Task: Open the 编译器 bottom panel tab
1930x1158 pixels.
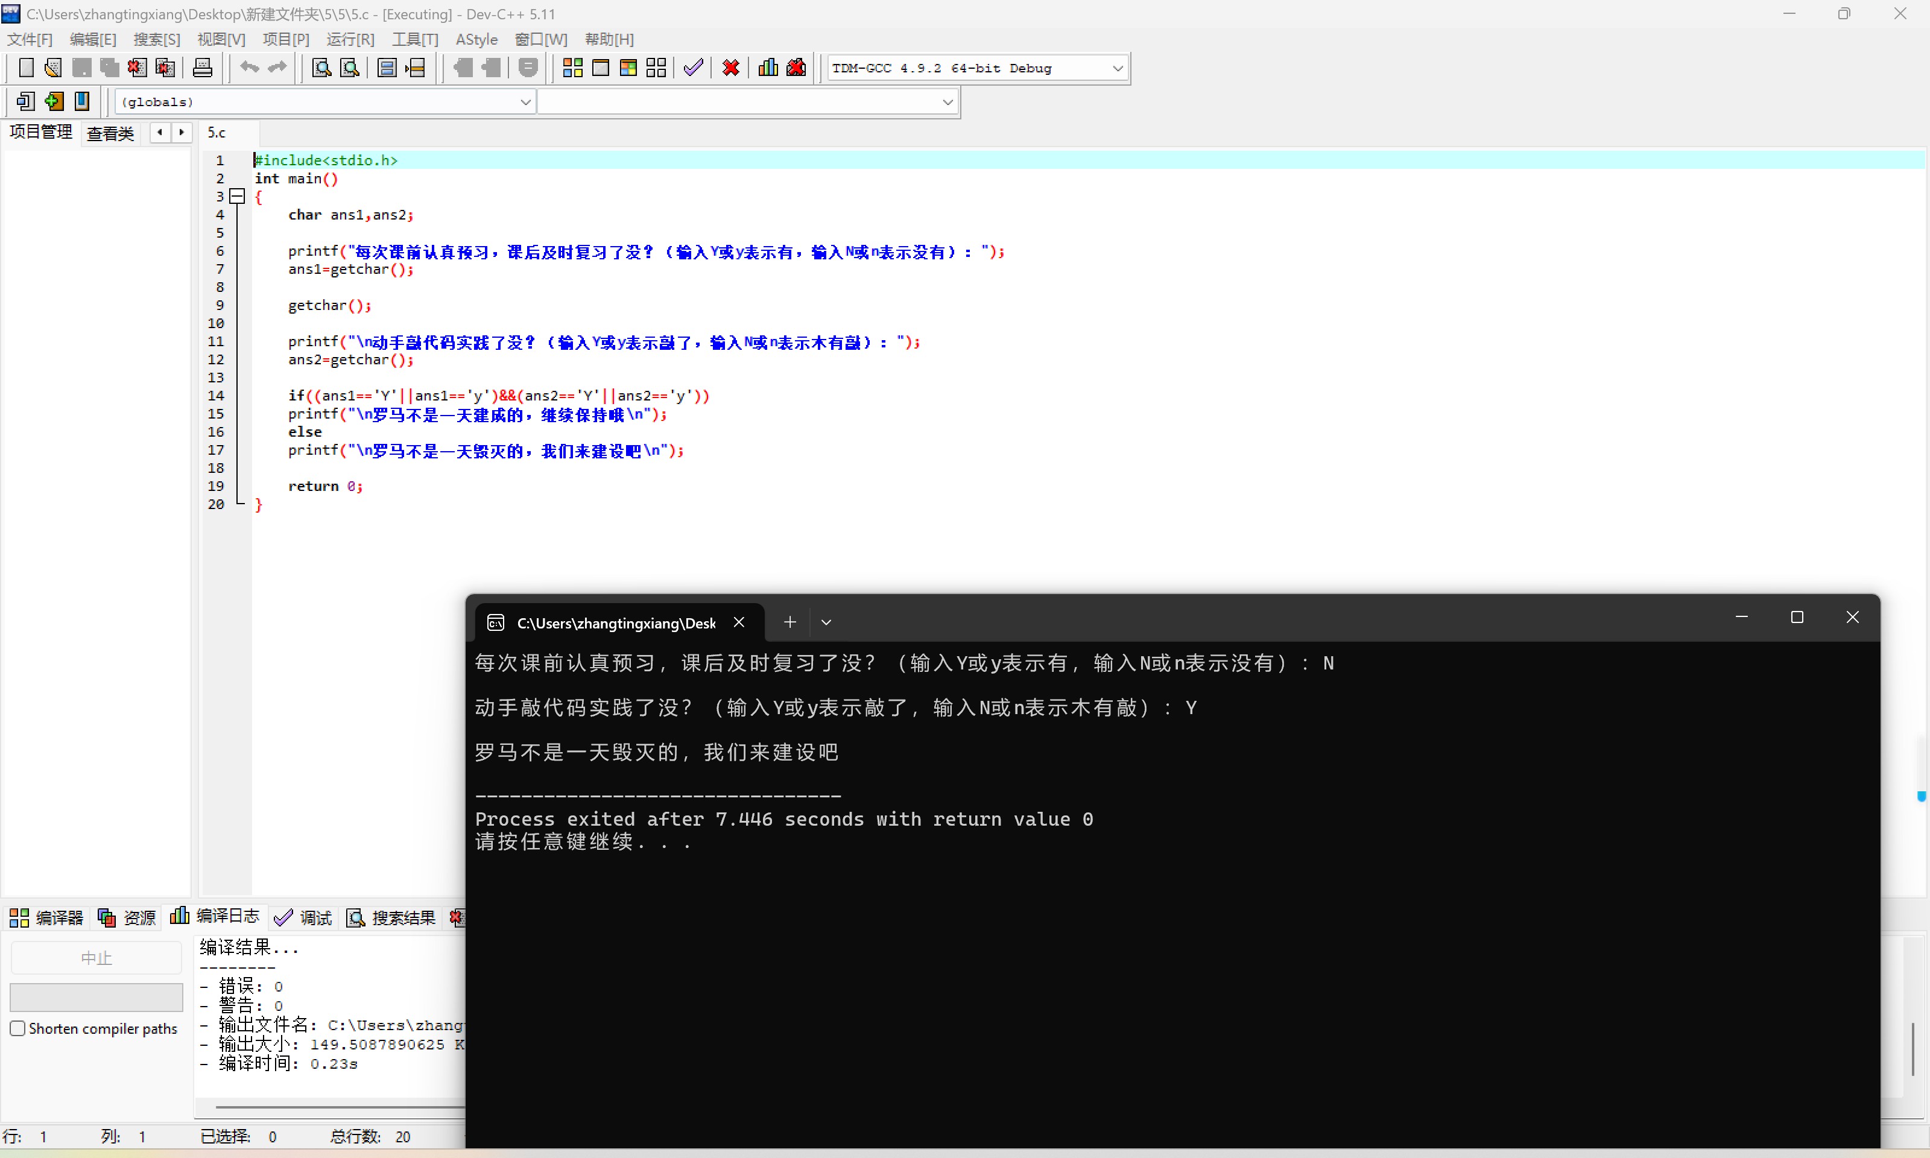Action: pyautogui.click(x=47, y=918)
